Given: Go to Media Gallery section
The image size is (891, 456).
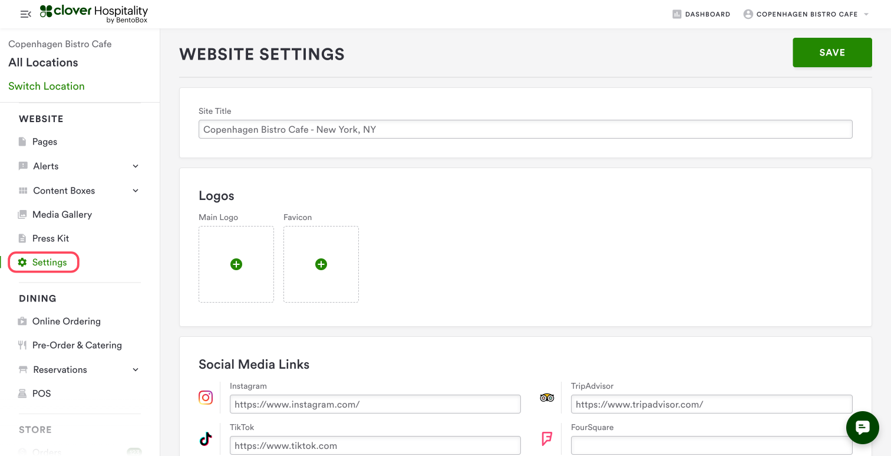Looking at the screenshot, I should pos(62,215).
